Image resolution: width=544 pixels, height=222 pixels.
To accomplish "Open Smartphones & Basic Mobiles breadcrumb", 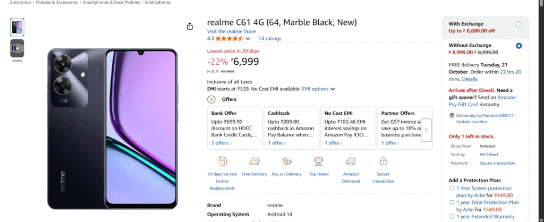I will coord(112,3).
